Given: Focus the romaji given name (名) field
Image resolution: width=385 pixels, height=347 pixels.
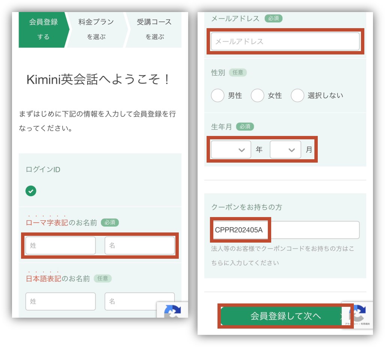Looking at the screenshot, I should point(139,246).
